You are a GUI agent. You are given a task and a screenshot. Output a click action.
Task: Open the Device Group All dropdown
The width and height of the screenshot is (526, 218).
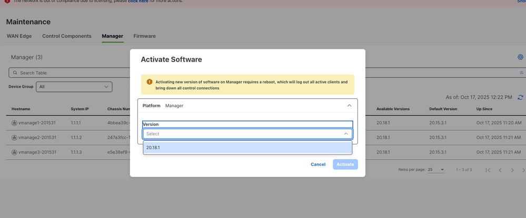[74, 87]
